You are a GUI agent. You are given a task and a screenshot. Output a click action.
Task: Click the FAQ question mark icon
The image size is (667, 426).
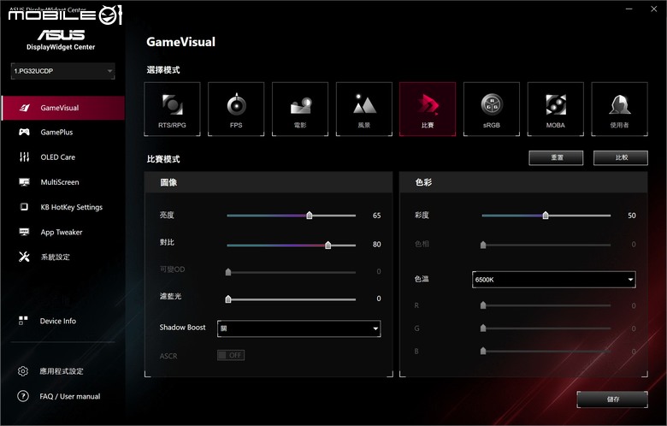click(23, 396)
